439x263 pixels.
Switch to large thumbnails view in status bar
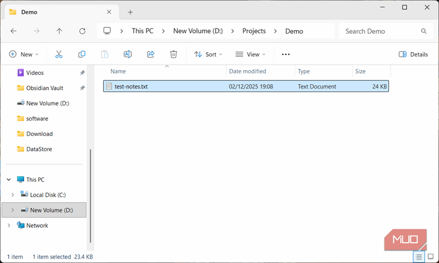click(431, 256)
